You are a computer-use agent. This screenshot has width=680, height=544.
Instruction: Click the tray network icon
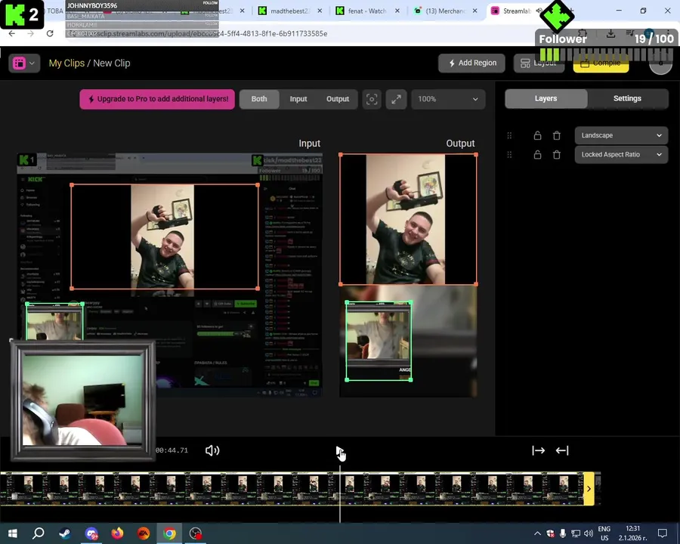click(x=576, y=533)
